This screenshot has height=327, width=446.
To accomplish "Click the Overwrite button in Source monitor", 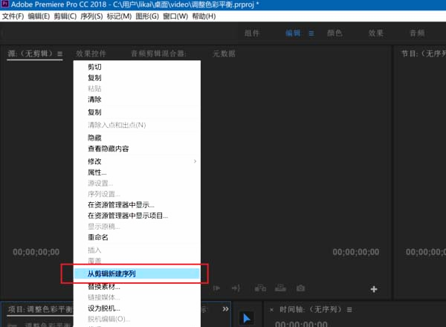I will pos(279,288).
